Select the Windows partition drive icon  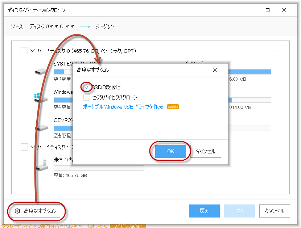coord(41,98)
